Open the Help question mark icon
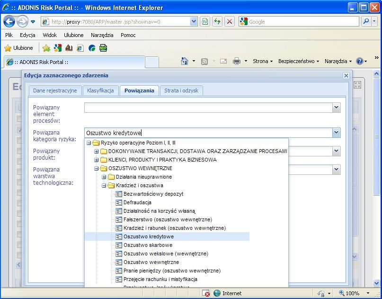This screenshot has height=299, width=382. tap(360, 61)
